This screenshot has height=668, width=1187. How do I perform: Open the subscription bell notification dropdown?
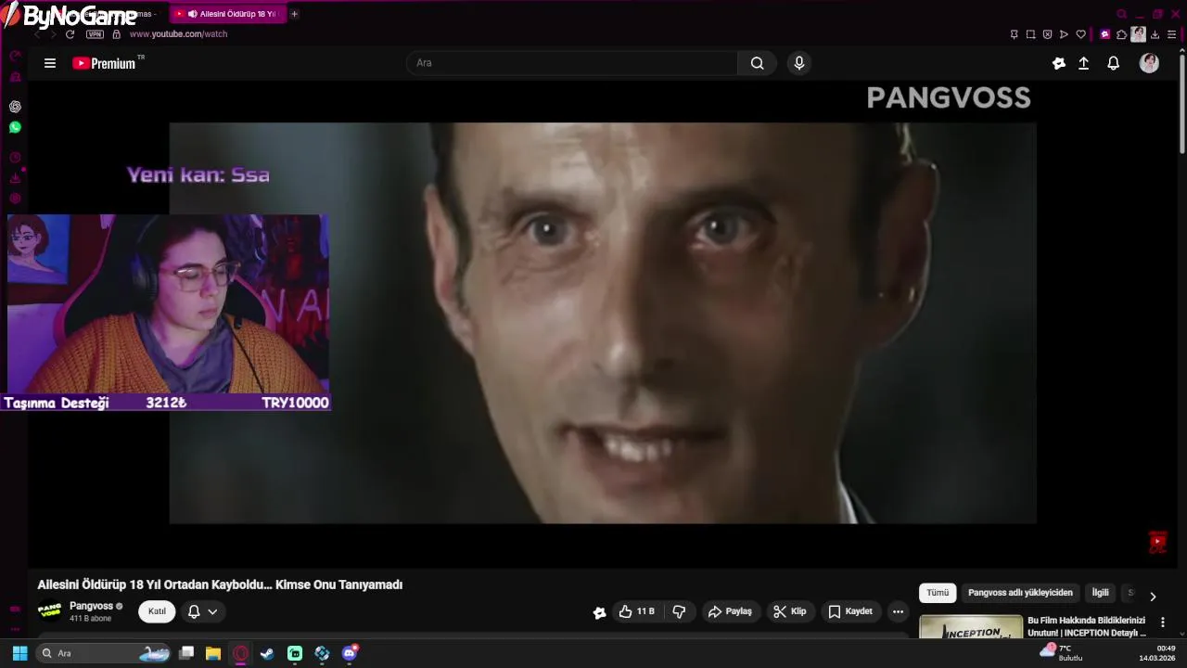pyautogui.click(x=202, y=611)
